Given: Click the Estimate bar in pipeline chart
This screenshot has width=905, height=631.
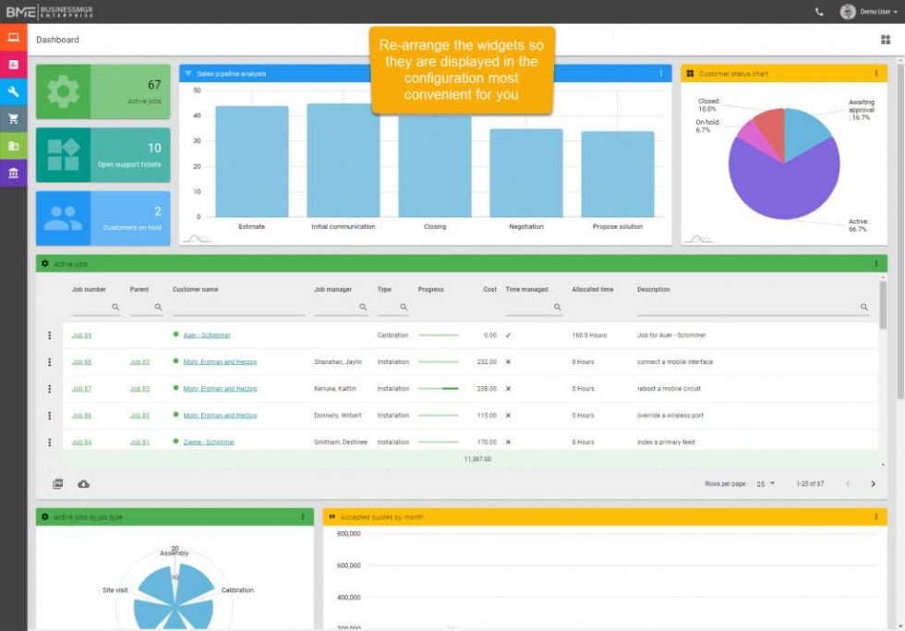Looking at the screenshot, I should tap(251, 162).
